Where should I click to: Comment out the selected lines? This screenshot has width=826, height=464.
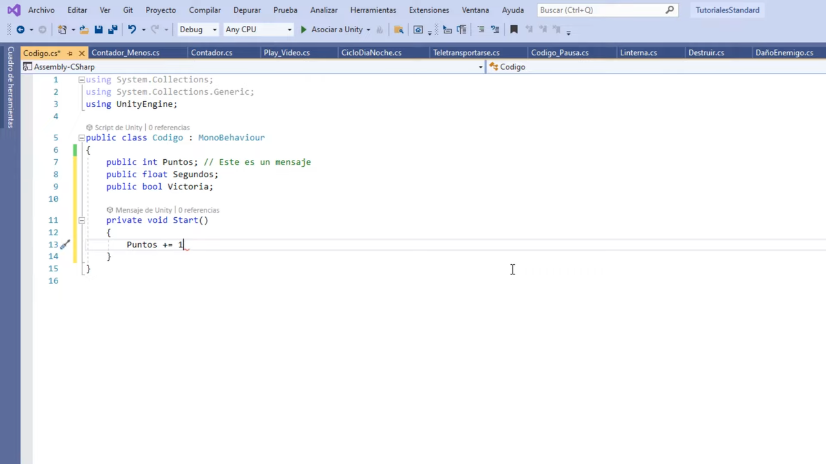point(481,30)
